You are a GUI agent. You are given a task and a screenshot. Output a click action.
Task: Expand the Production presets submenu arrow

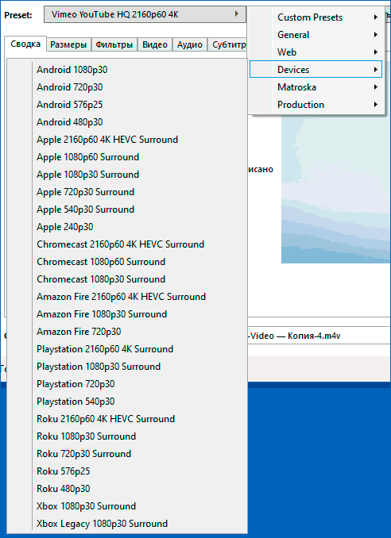376,105
